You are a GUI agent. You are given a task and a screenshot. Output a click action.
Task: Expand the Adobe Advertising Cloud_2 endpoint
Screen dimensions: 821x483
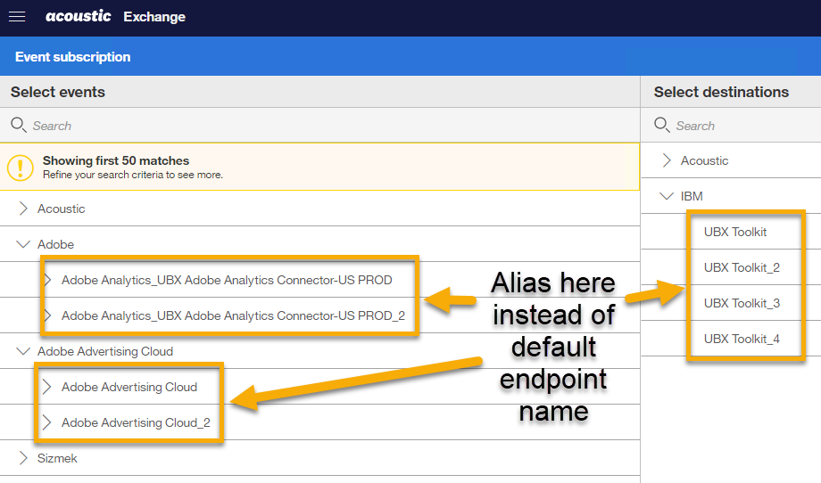(48, 422)
